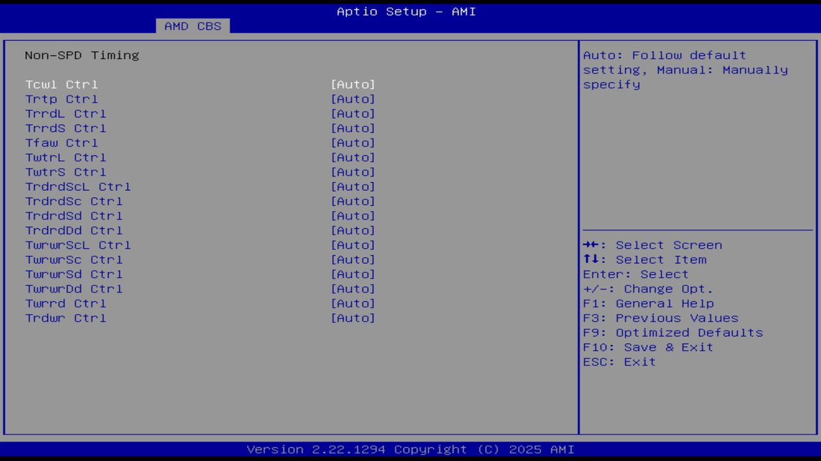Viewport: 821px width, 461px height.
Task: Select the Non-SPD Timing heading
Action: [81, 55]
